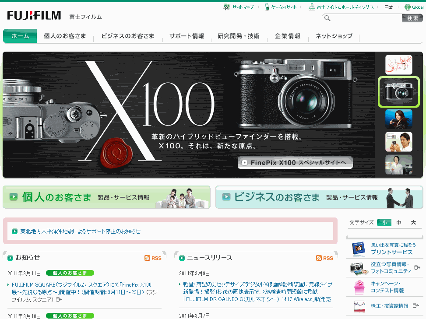
Task: Open the 株主・投資家情報 link
Action: (389, 306)
